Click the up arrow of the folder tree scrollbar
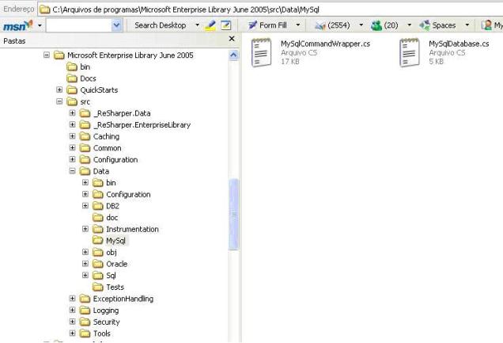This screenshot has width=503, height=343. click(x=233, y=55)
